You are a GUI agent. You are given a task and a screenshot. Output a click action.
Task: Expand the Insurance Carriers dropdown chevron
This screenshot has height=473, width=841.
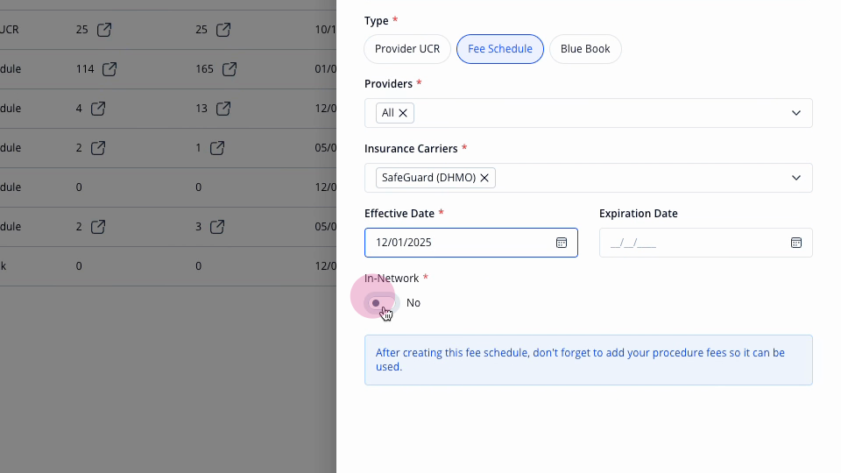[x=796, y=178]
